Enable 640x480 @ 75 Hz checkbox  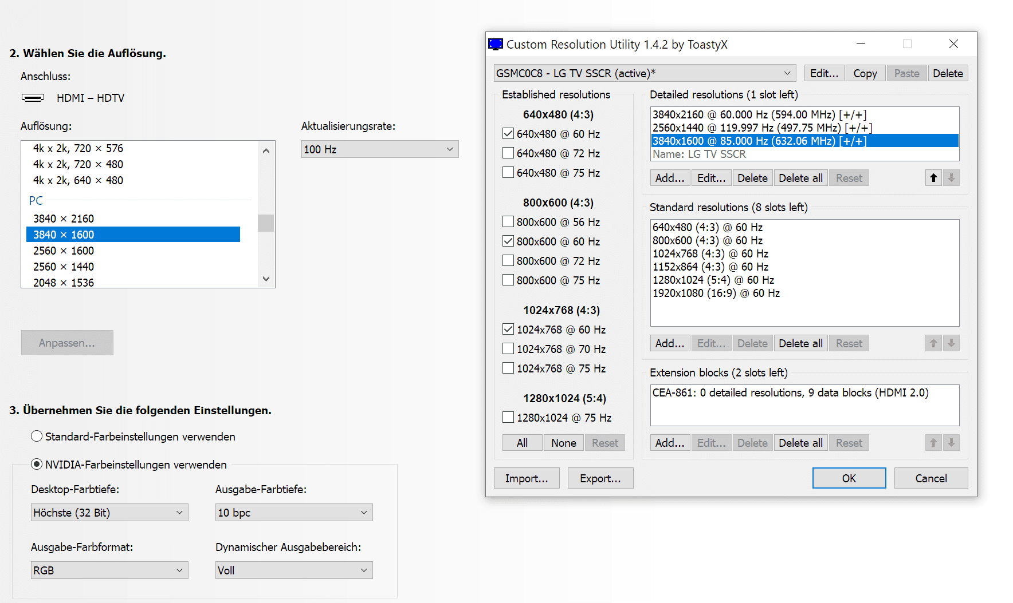pyautogui.click(x=508, y=173)
